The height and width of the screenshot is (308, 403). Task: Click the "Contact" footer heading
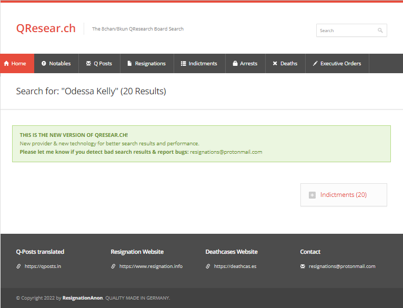pos(310,252)
